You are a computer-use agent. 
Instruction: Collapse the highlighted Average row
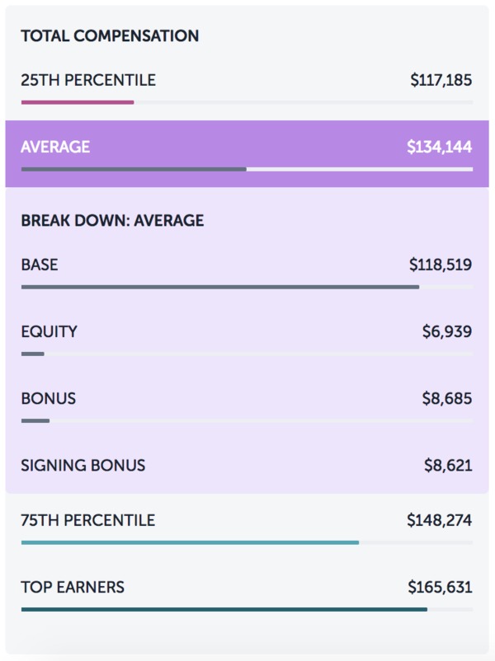pyautogui.click(x=247, y=154)
